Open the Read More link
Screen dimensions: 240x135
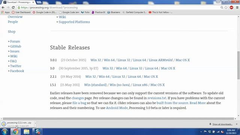click(x=198, y=103)
